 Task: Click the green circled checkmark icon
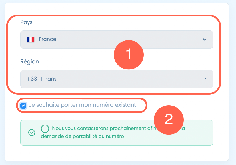(x=32, y=133)
